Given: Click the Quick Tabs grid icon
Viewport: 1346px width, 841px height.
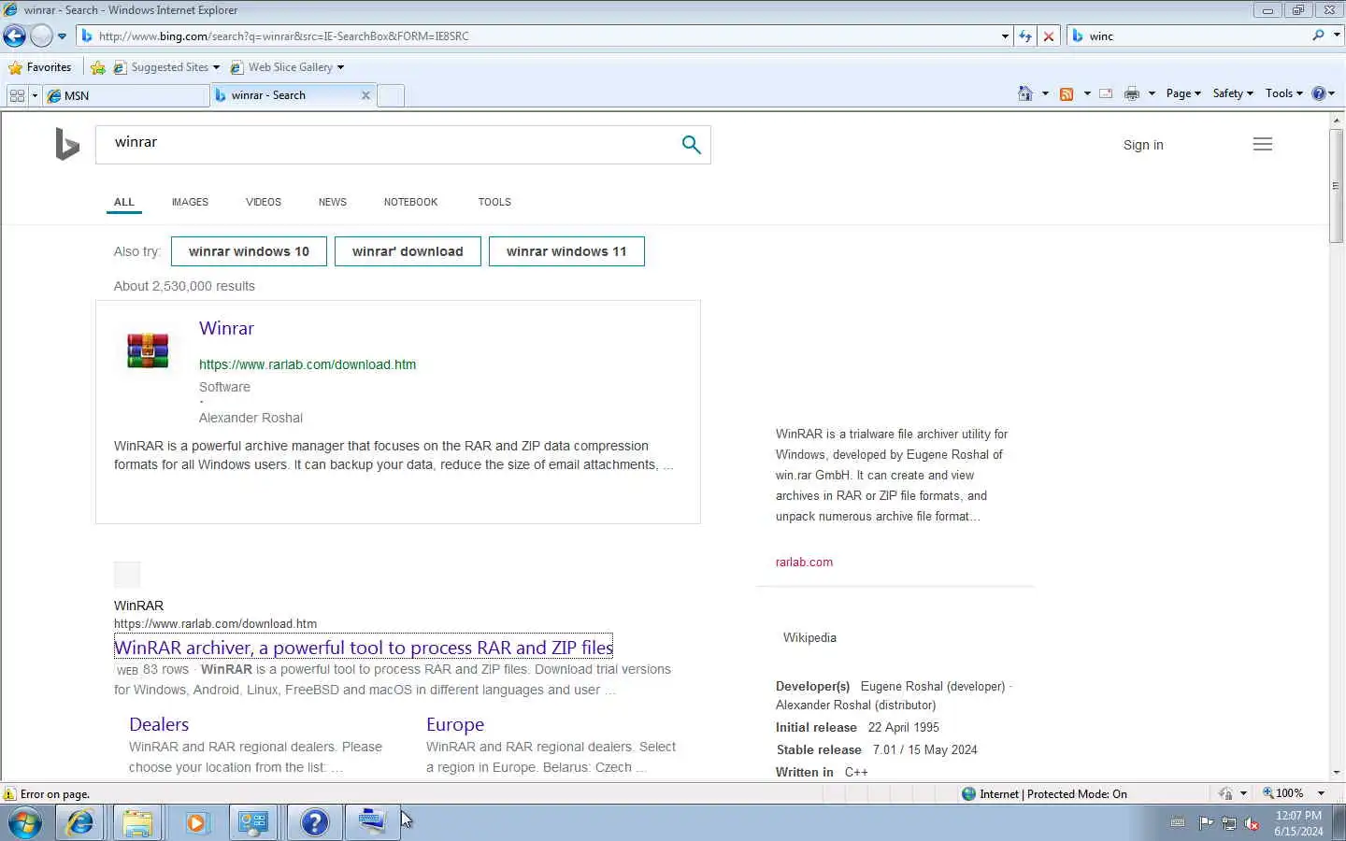Looking at the screenshot, I should coord(17,95).
